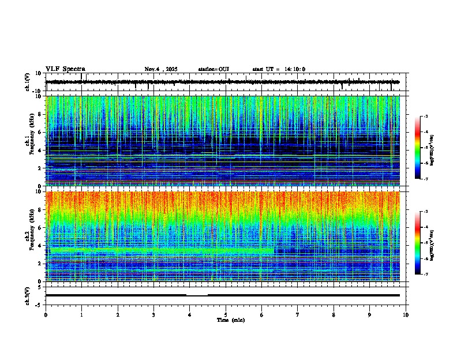The image size is (457, 353).
Task: Click the "start UT = 14:10: 0" text
Action: [x=279, y=69]
